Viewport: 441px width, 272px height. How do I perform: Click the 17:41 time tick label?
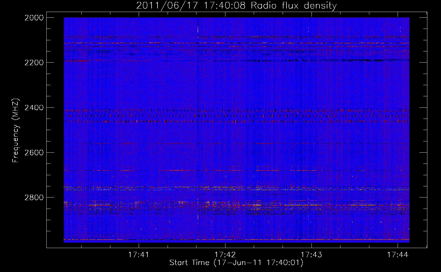pyautogui.click(x=139, y=255)
